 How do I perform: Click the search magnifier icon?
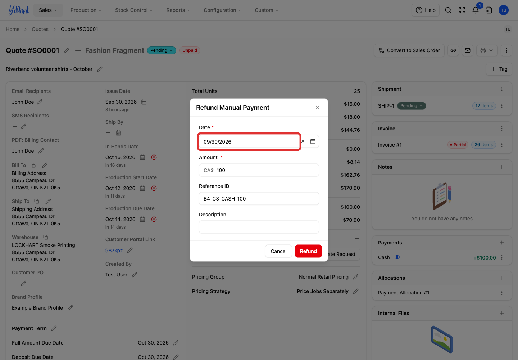click(x=448, y=10)
